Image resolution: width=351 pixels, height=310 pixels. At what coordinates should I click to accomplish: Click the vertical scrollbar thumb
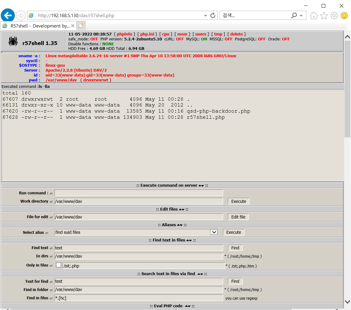click(x=347, y=89)
